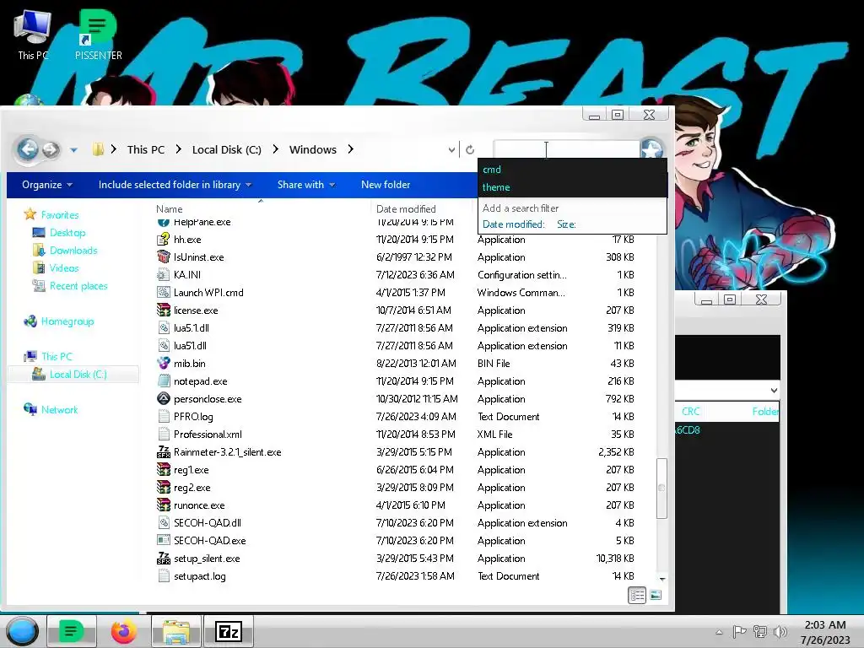
Task: Select setupact.log file name
Action: coord(199,576)
